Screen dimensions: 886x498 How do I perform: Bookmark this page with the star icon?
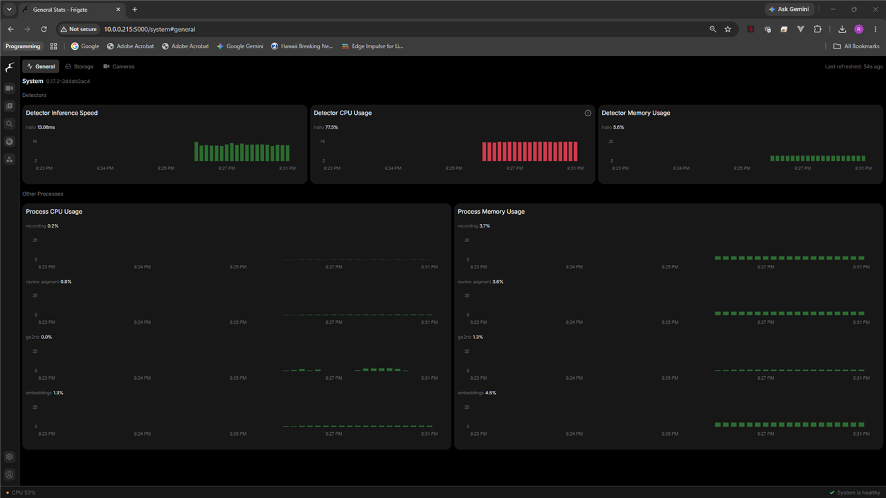pyautogui.click(x=727, y=29)
